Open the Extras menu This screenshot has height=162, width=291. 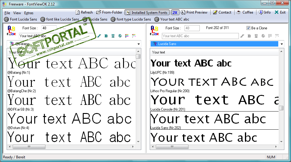29,13
